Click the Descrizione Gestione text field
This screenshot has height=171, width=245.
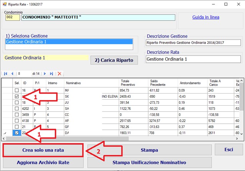click(193, 43)
